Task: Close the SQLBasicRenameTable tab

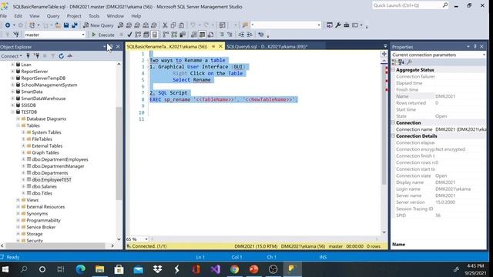Action: 220,46
